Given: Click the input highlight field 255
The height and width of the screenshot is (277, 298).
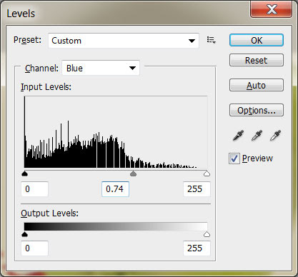Looking at the screenshot, I should (x=197, y=189).
